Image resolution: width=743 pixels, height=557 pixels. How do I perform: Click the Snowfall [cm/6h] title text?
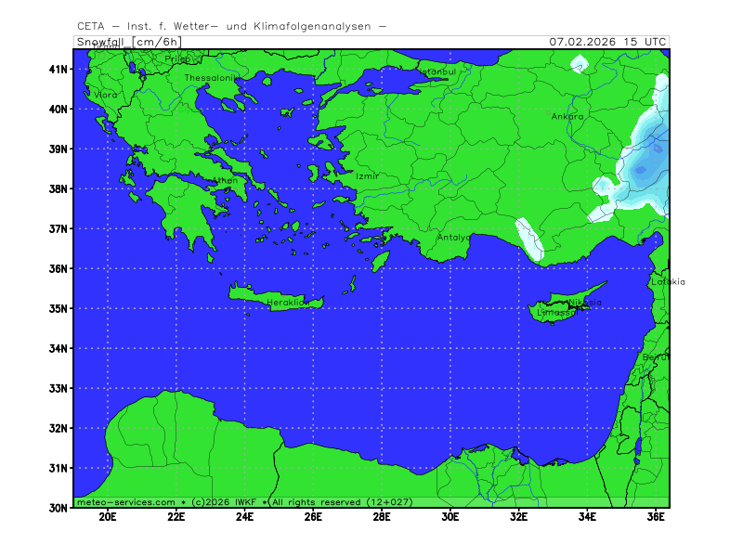[x=128, y=42]
